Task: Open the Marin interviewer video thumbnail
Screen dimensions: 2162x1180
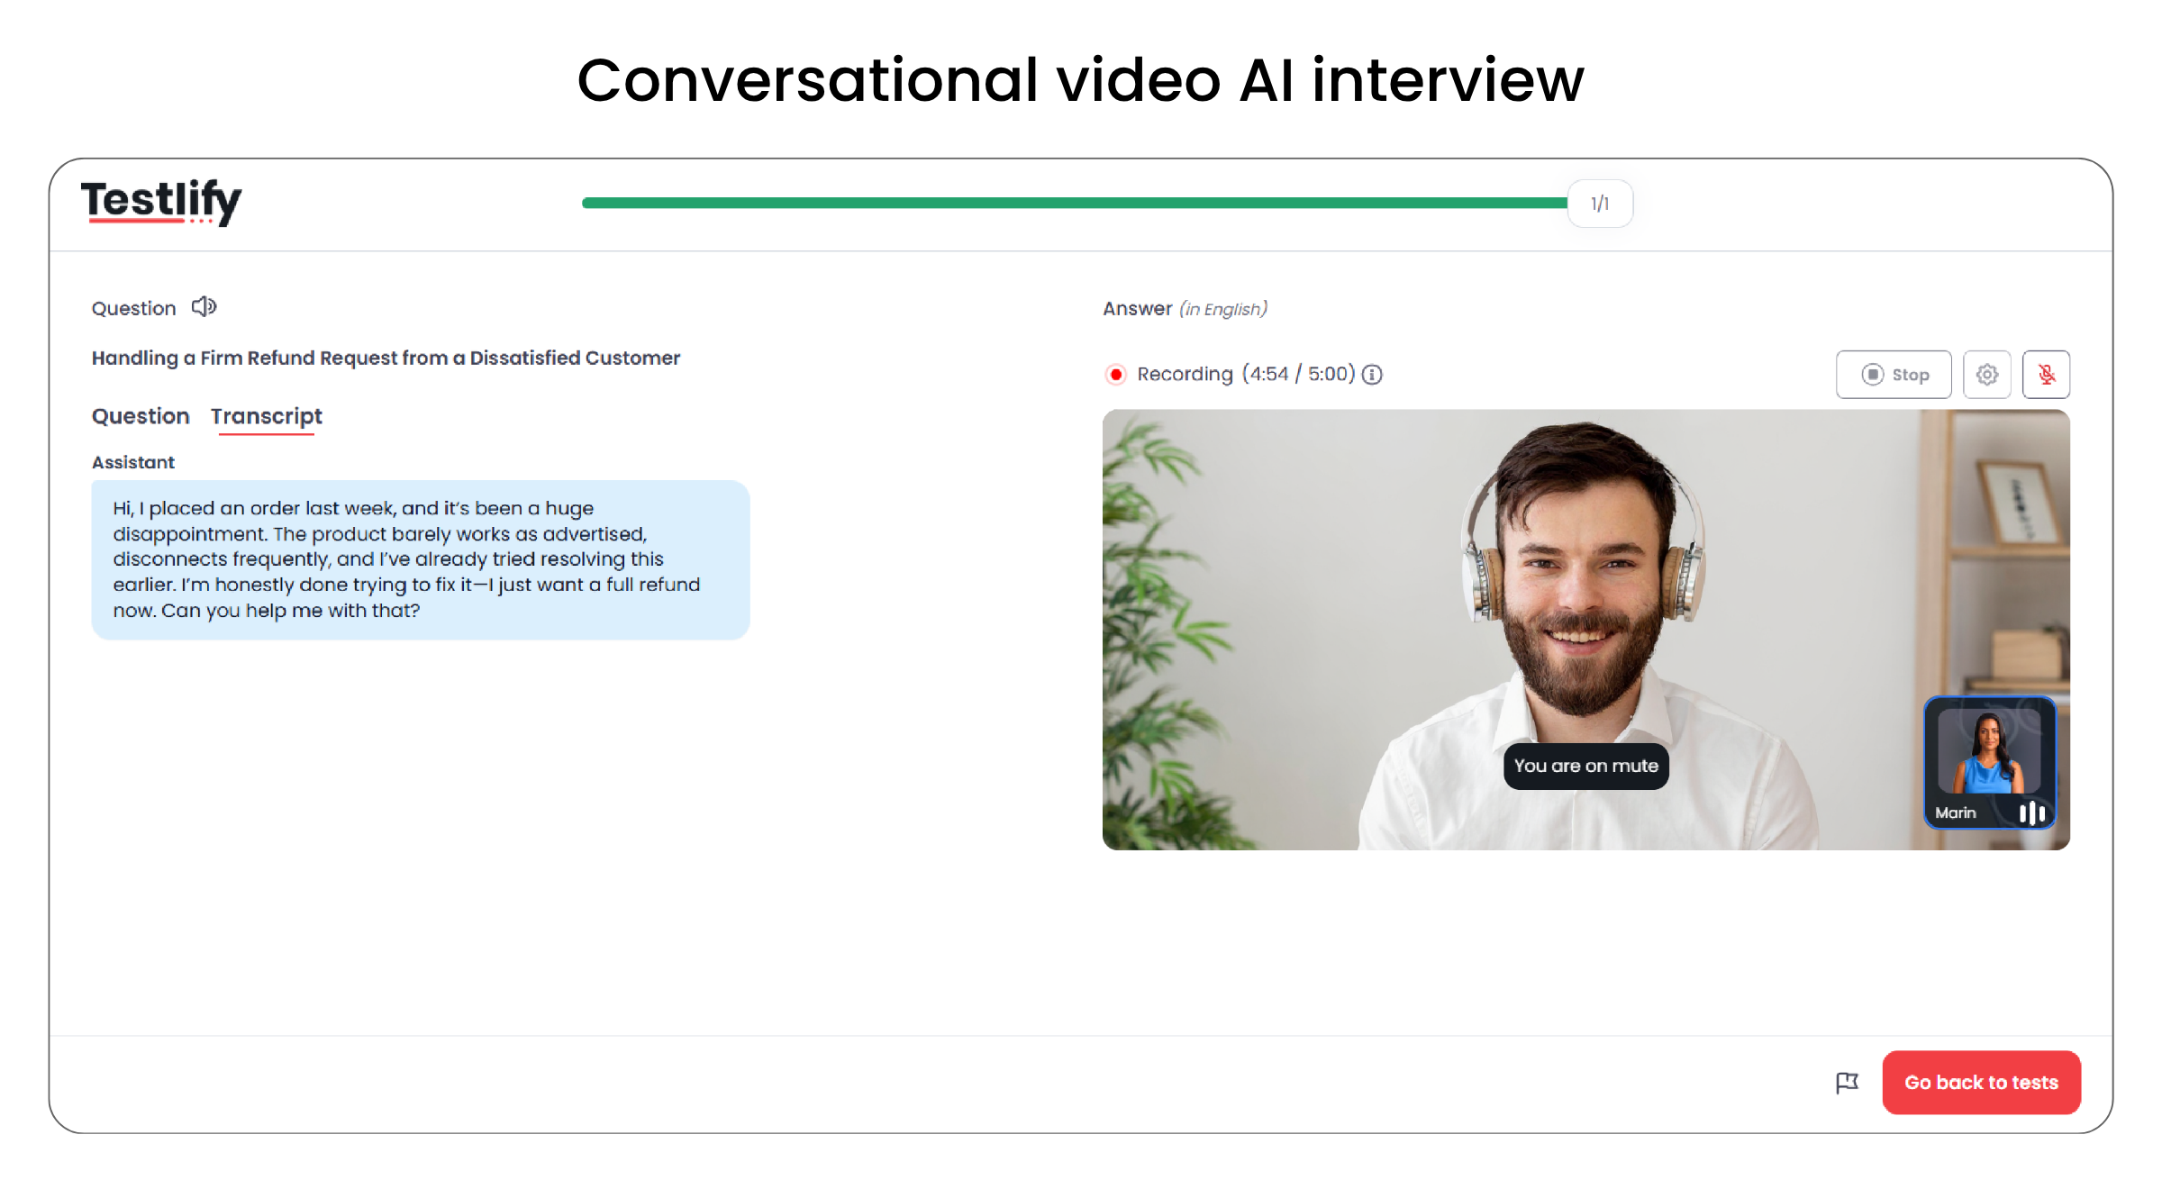Action: [1988, 755]
